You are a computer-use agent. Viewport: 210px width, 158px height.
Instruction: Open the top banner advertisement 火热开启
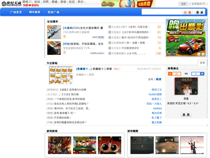(128, 4)
